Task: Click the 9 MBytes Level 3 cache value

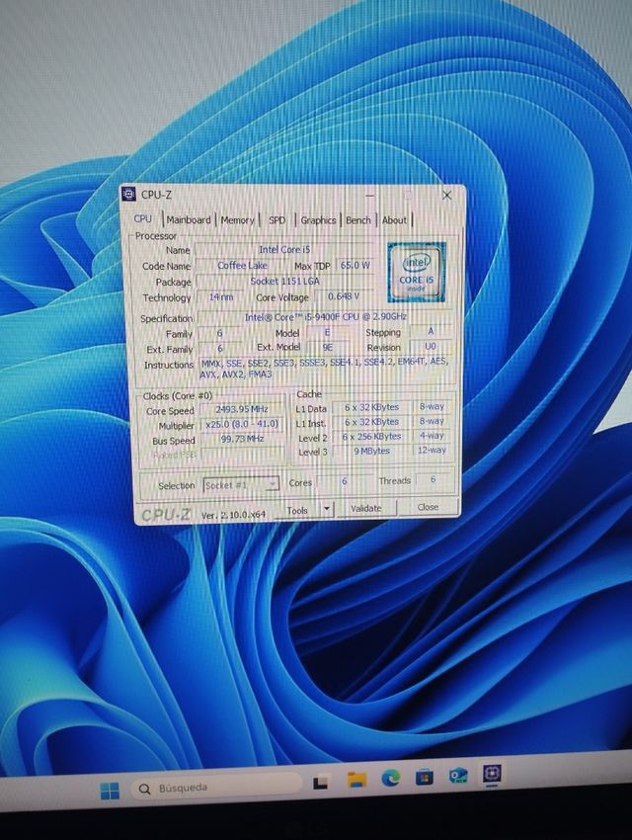Action: [371, 451]
